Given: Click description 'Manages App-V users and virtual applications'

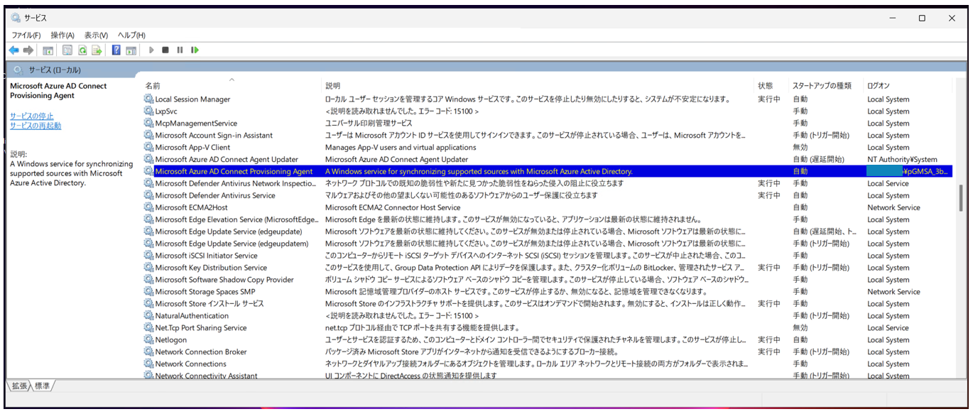Looking at the screenshot, I should pyautogui.click(x=401, y=148).
